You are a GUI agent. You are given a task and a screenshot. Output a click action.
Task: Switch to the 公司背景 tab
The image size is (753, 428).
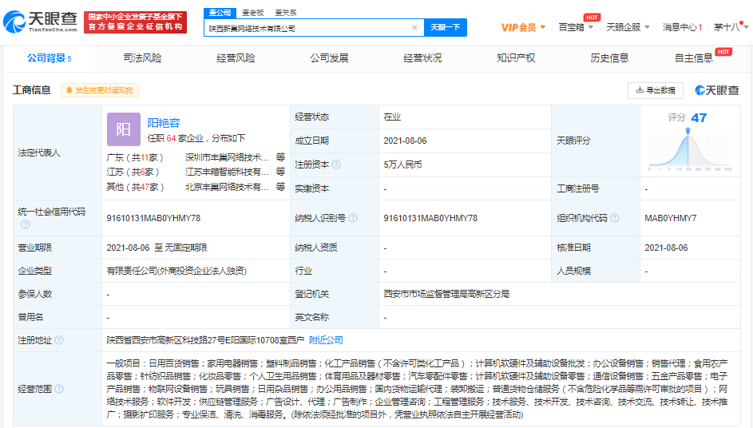point(49,58)
